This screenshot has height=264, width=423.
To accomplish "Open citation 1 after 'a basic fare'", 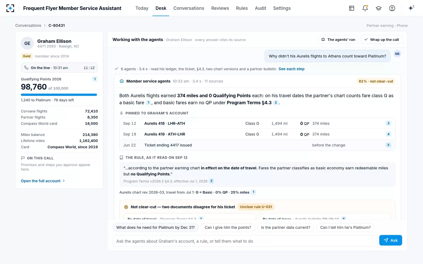I will (x=148, y=103).
